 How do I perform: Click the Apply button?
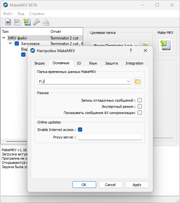click(x=137, y=185)
